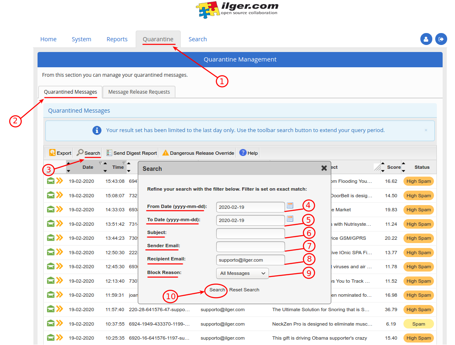The image size is (455, 345).
Task: Sort by the Time column header
Action: click(118, 167)
